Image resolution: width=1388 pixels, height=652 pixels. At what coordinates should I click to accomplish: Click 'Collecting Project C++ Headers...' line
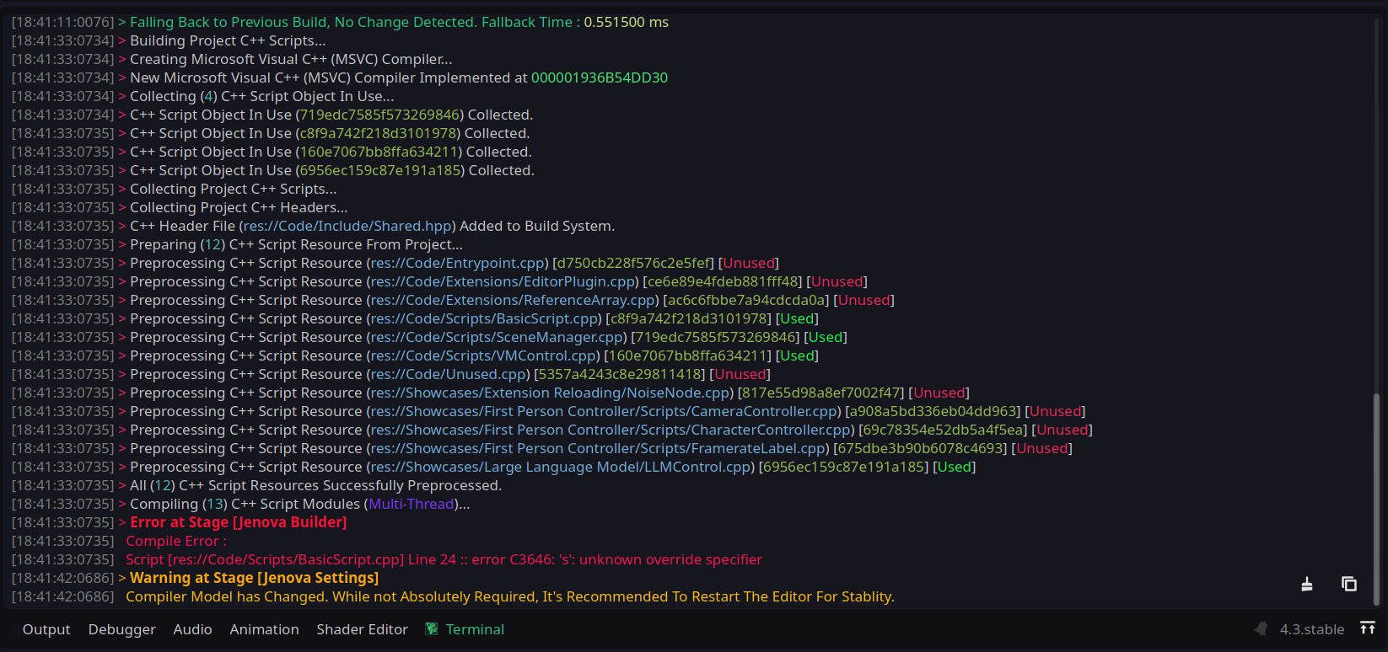point(239,207)
